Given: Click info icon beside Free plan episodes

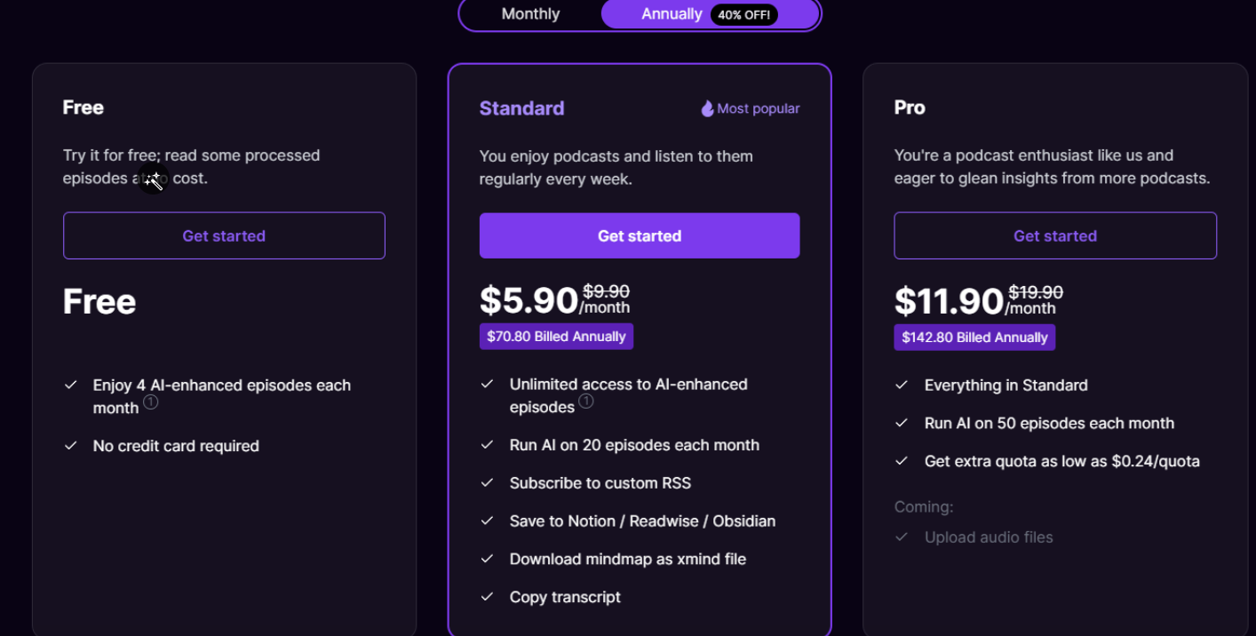Looking at the screenshot, I should (x=151, y=402).
